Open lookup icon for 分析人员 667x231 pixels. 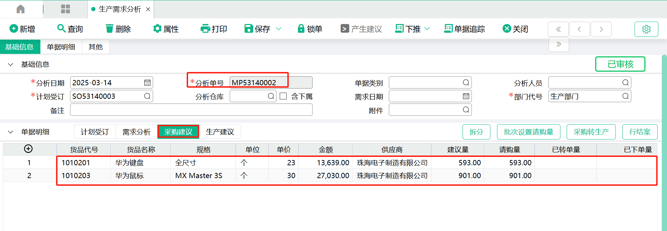[626, 82]
